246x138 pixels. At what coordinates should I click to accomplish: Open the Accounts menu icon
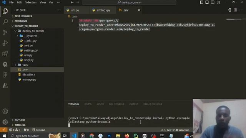click(5, 111)
